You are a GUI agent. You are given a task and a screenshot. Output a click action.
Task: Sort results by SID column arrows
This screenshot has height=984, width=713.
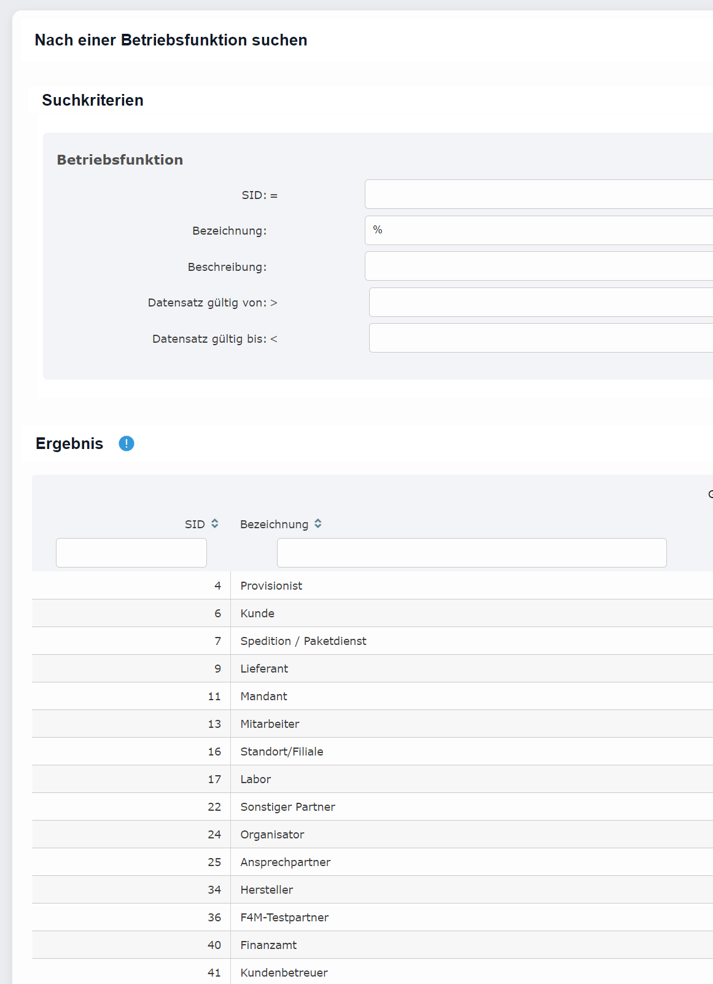[x=215, y=524]
